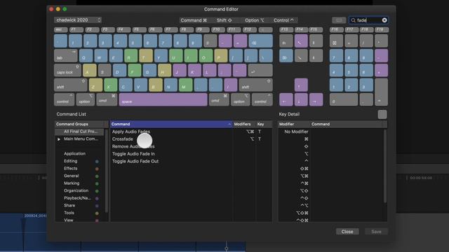Select the tall numpad enter key
This screenshot has width=449, height=252.
click(x=381, y=92)
